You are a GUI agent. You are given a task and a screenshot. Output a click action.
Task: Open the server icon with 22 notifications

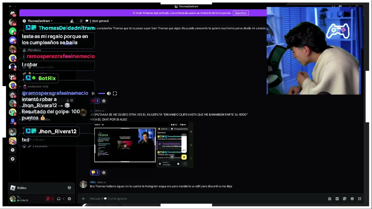click(x=12, y=76)
